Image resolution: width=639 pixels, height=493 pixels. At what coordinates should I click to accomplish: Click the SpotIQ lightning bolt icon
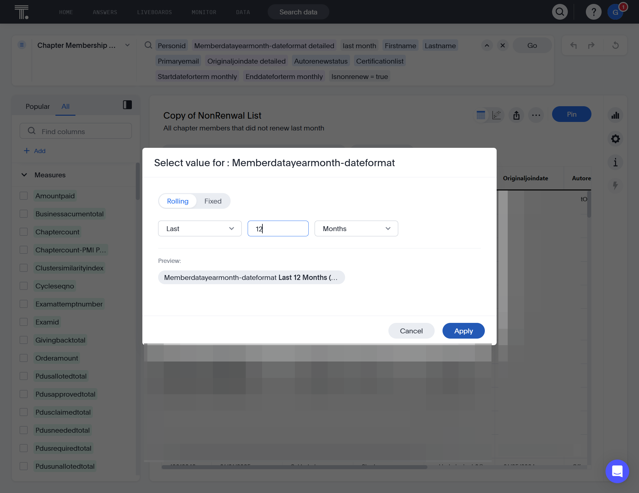click(x=615, y=186)
